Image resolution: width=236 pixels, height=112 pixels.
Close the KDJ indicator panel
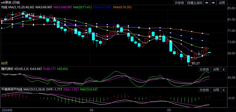(224, 69)
